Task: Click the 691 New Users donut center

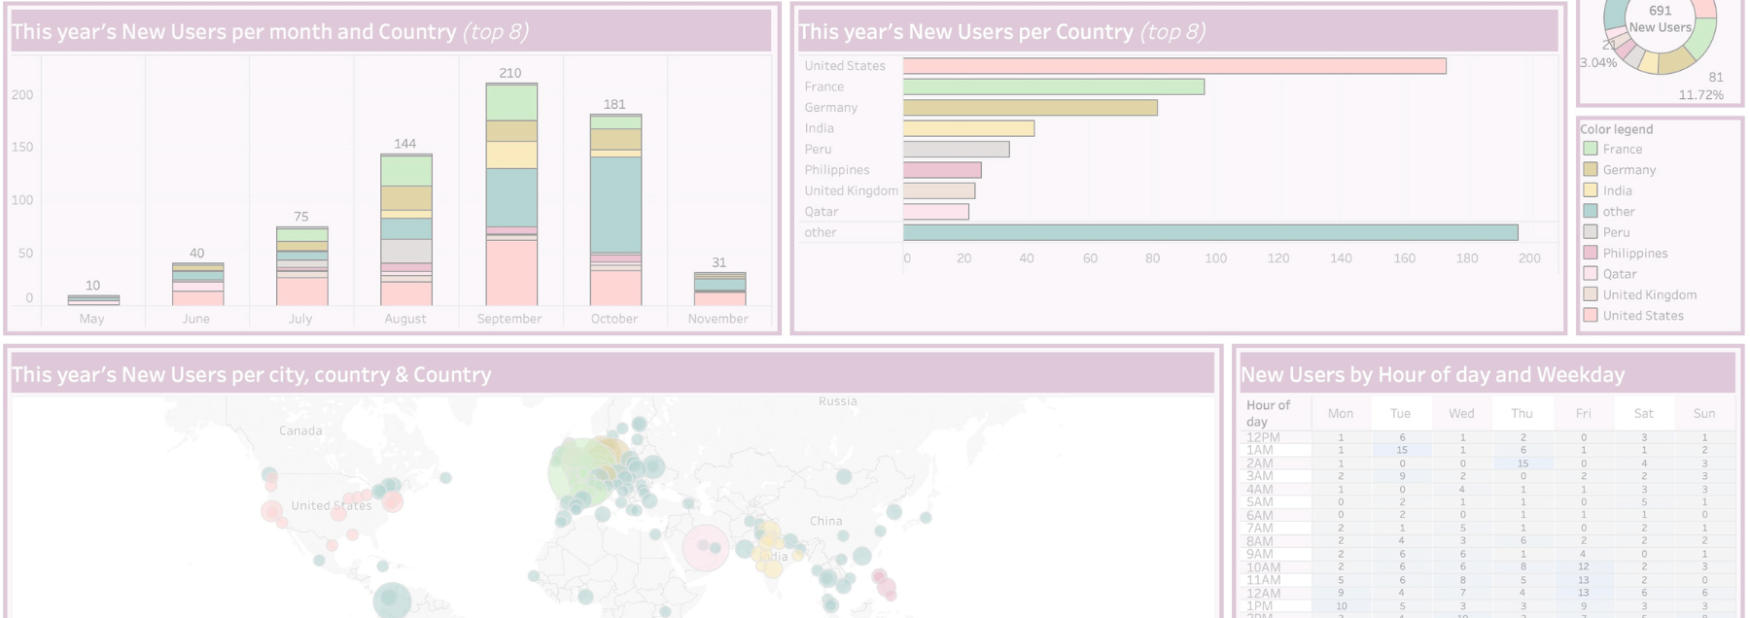Action: [1660, 18]
